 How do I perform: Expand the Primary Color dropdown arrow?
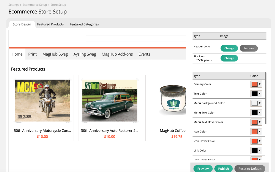260,84
